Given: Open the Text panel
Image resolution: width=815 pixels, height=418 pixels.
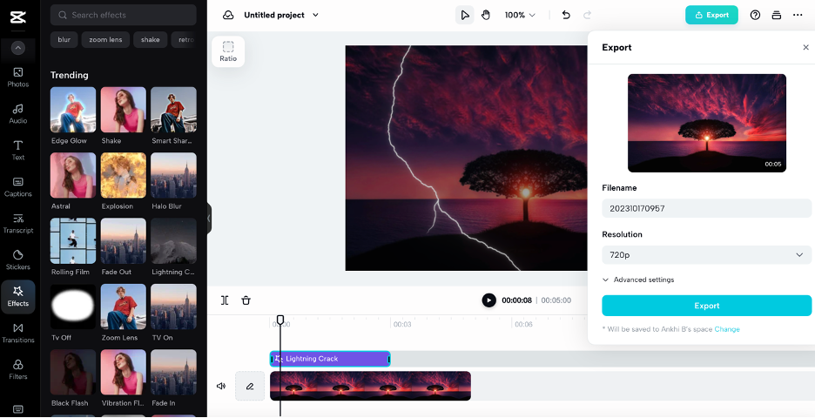Looking at the screenshot, I should [17, 150].
